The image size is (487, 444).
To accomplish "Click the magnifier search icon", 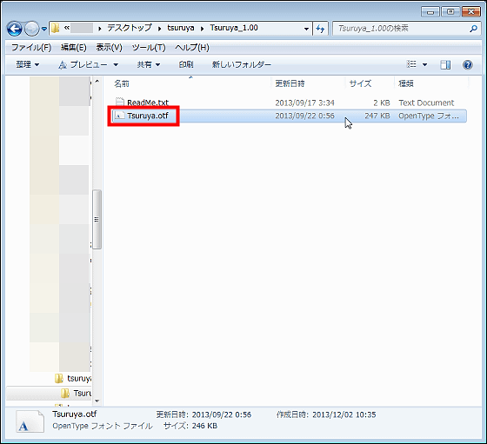I will coord(473,29).
